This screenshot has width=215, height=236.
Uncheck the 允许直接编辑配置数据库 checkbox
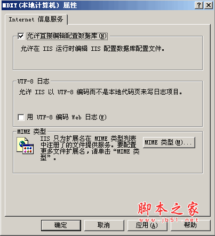(21, 36)
